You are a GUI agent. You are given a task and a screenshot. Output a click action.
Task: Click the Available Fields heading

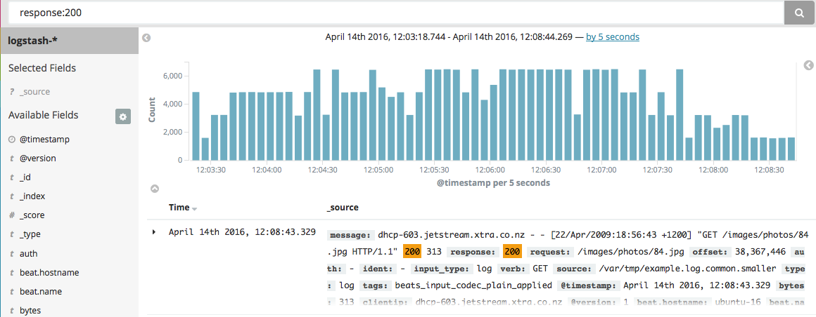click(x=43, y=115)
